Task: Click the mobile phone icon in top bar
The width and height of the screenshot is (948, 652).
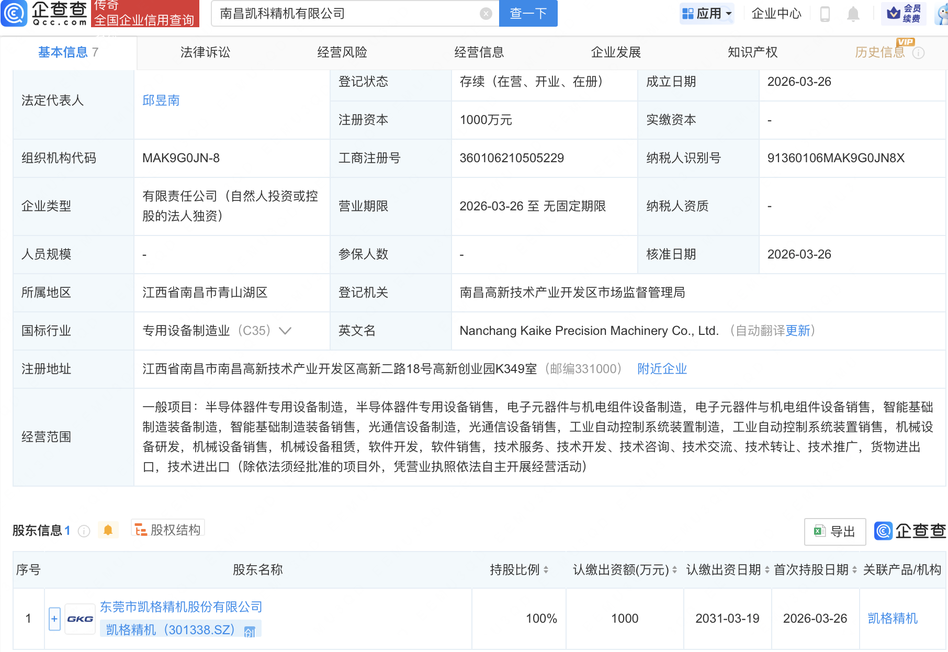Action: click(826, 14)
